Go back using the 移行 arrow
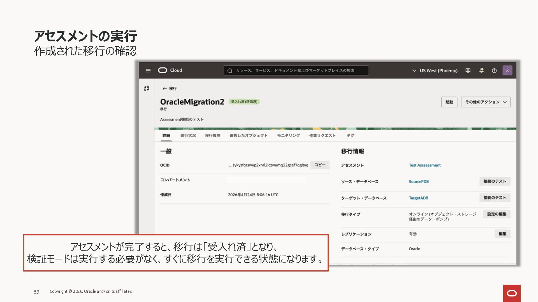The height and width of the screenshot is (302, 538). [x=170, y=88]
